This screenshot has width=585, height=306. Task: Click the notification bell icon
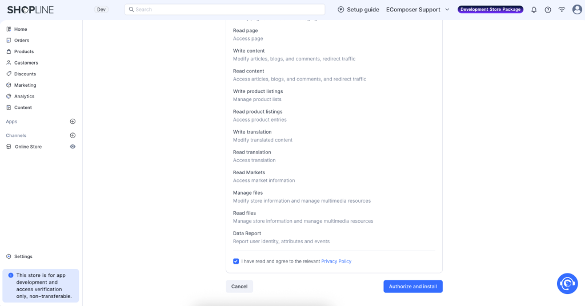[534, 10]
